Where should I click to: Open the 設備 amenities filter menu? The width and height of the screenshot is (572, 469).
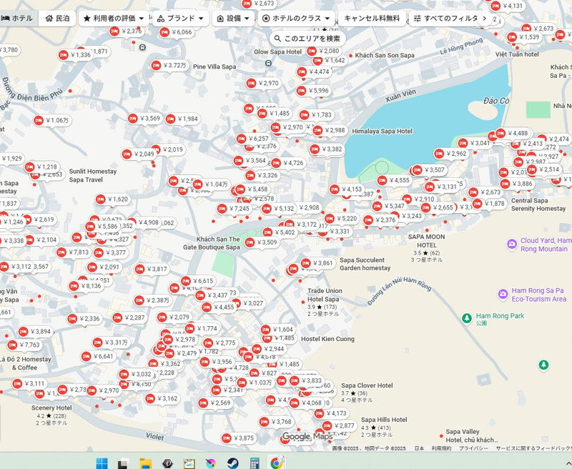pos(233,18)
